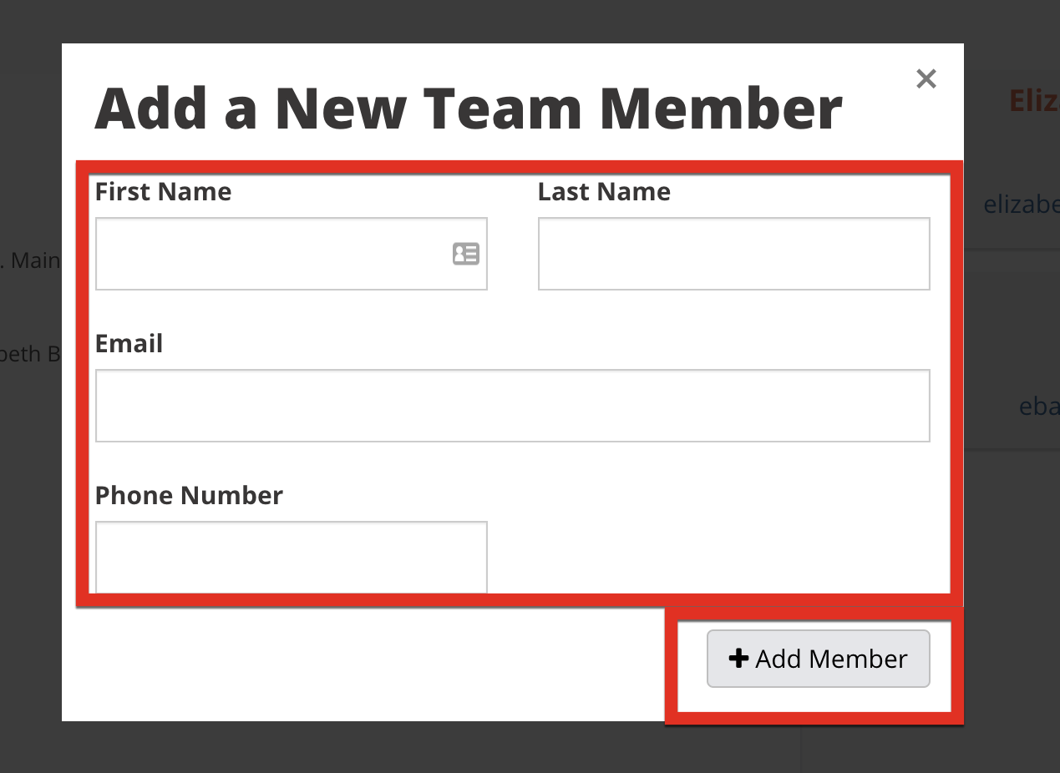Click the Add a New Team Member heading
The image size is (1060, 773).
click(468, 109)
